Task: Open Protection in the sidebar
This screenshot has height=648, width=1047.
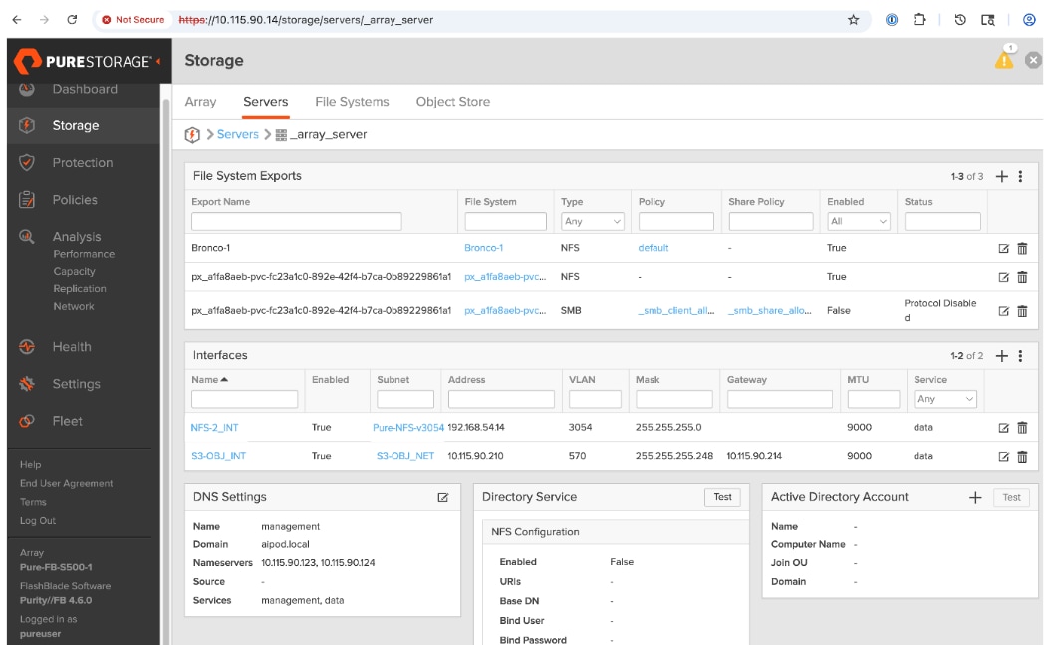Action: 82,163
